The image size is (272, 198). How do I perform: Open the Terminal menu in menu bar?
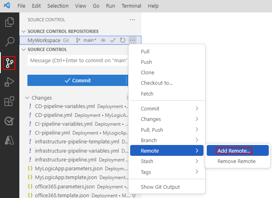pyautogui.click(x=132, y=6)
